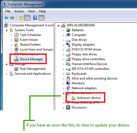Expand the Monitors category
The width and height of the screenshot is (137, 133).
[63, 84]
